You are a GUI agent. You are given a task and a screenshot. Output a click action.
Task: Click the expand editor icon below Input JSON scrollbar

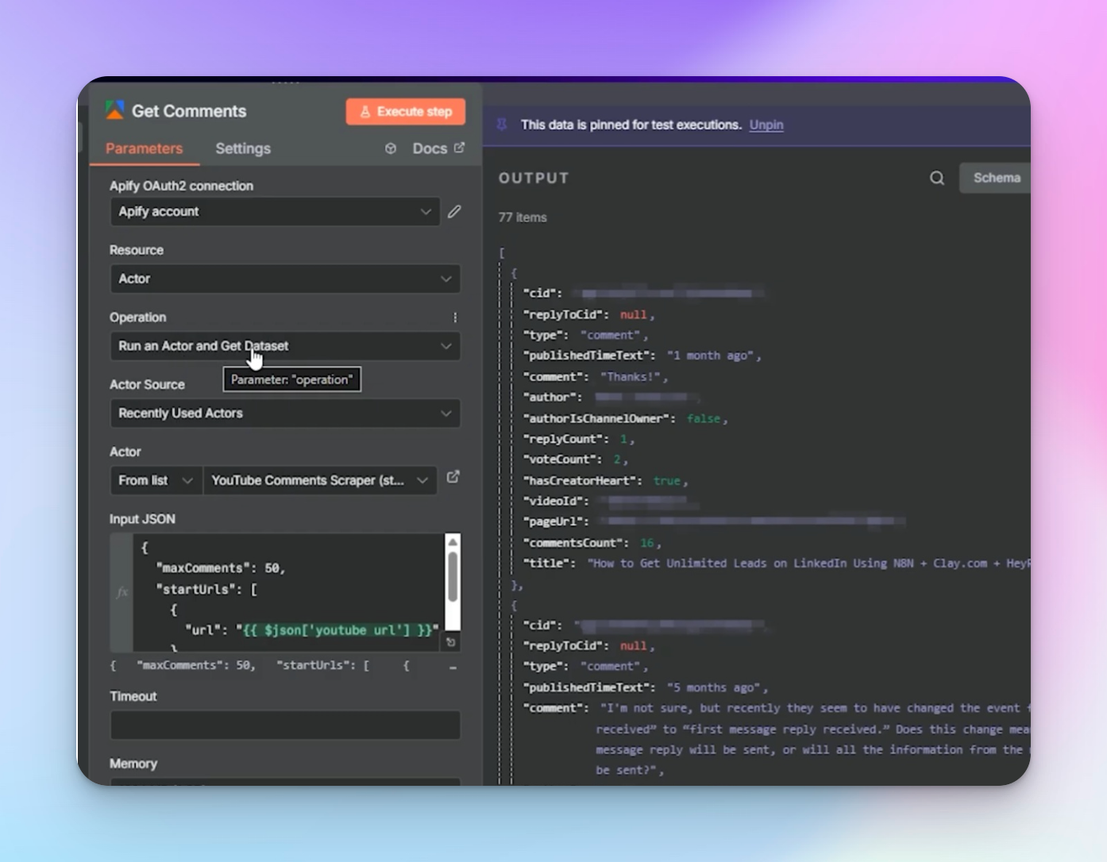[451, 642]
